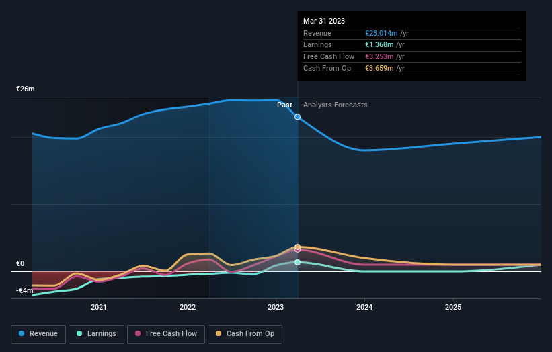Click 'Free Cash Flow' label in tooltip

[x=329, y=56]
